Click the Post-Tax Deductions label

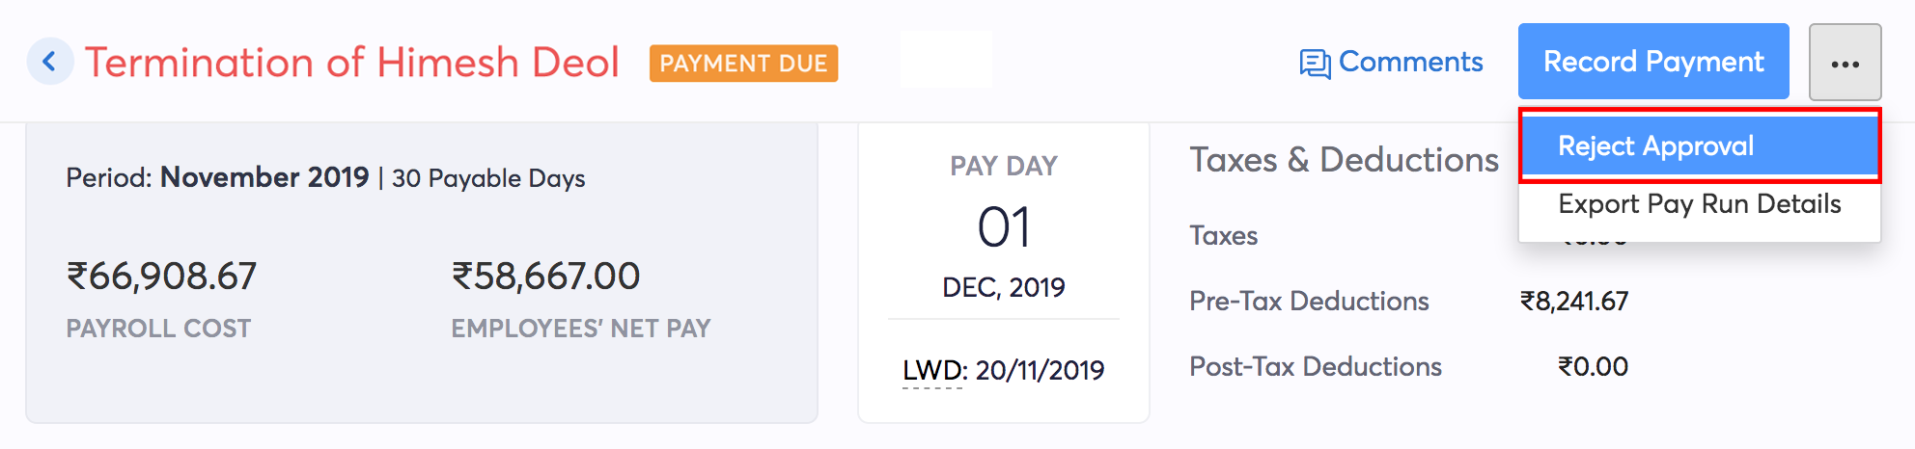point(1316,367)
